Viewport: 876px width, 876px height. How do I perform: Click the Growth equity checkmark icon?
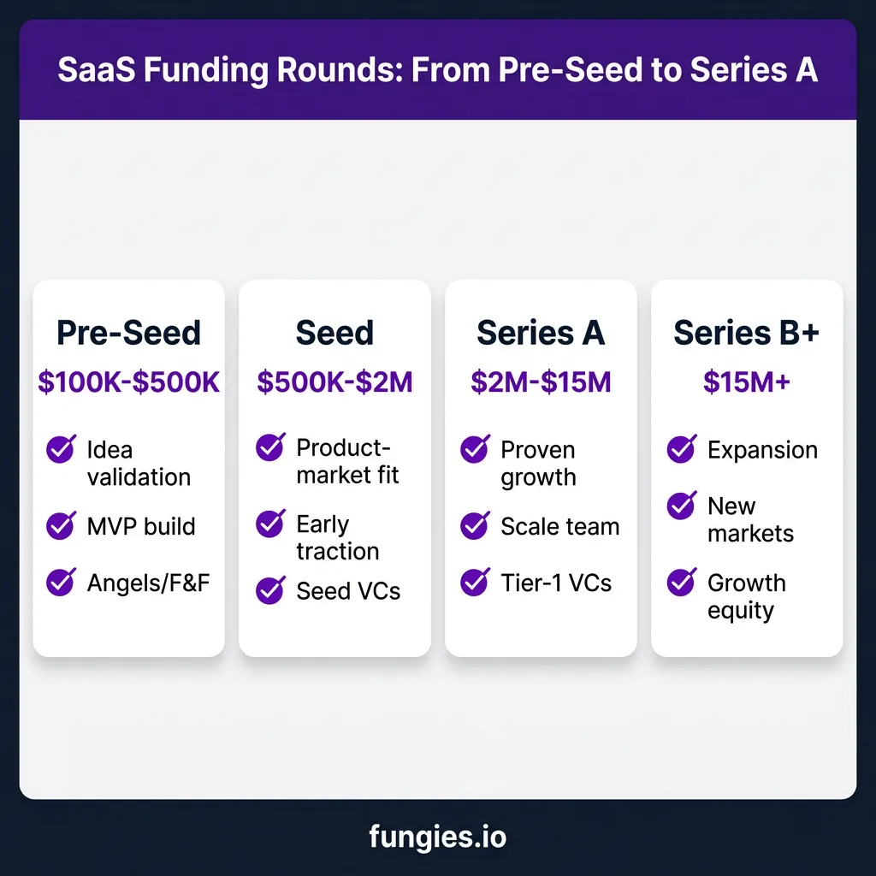click(682, 582)
